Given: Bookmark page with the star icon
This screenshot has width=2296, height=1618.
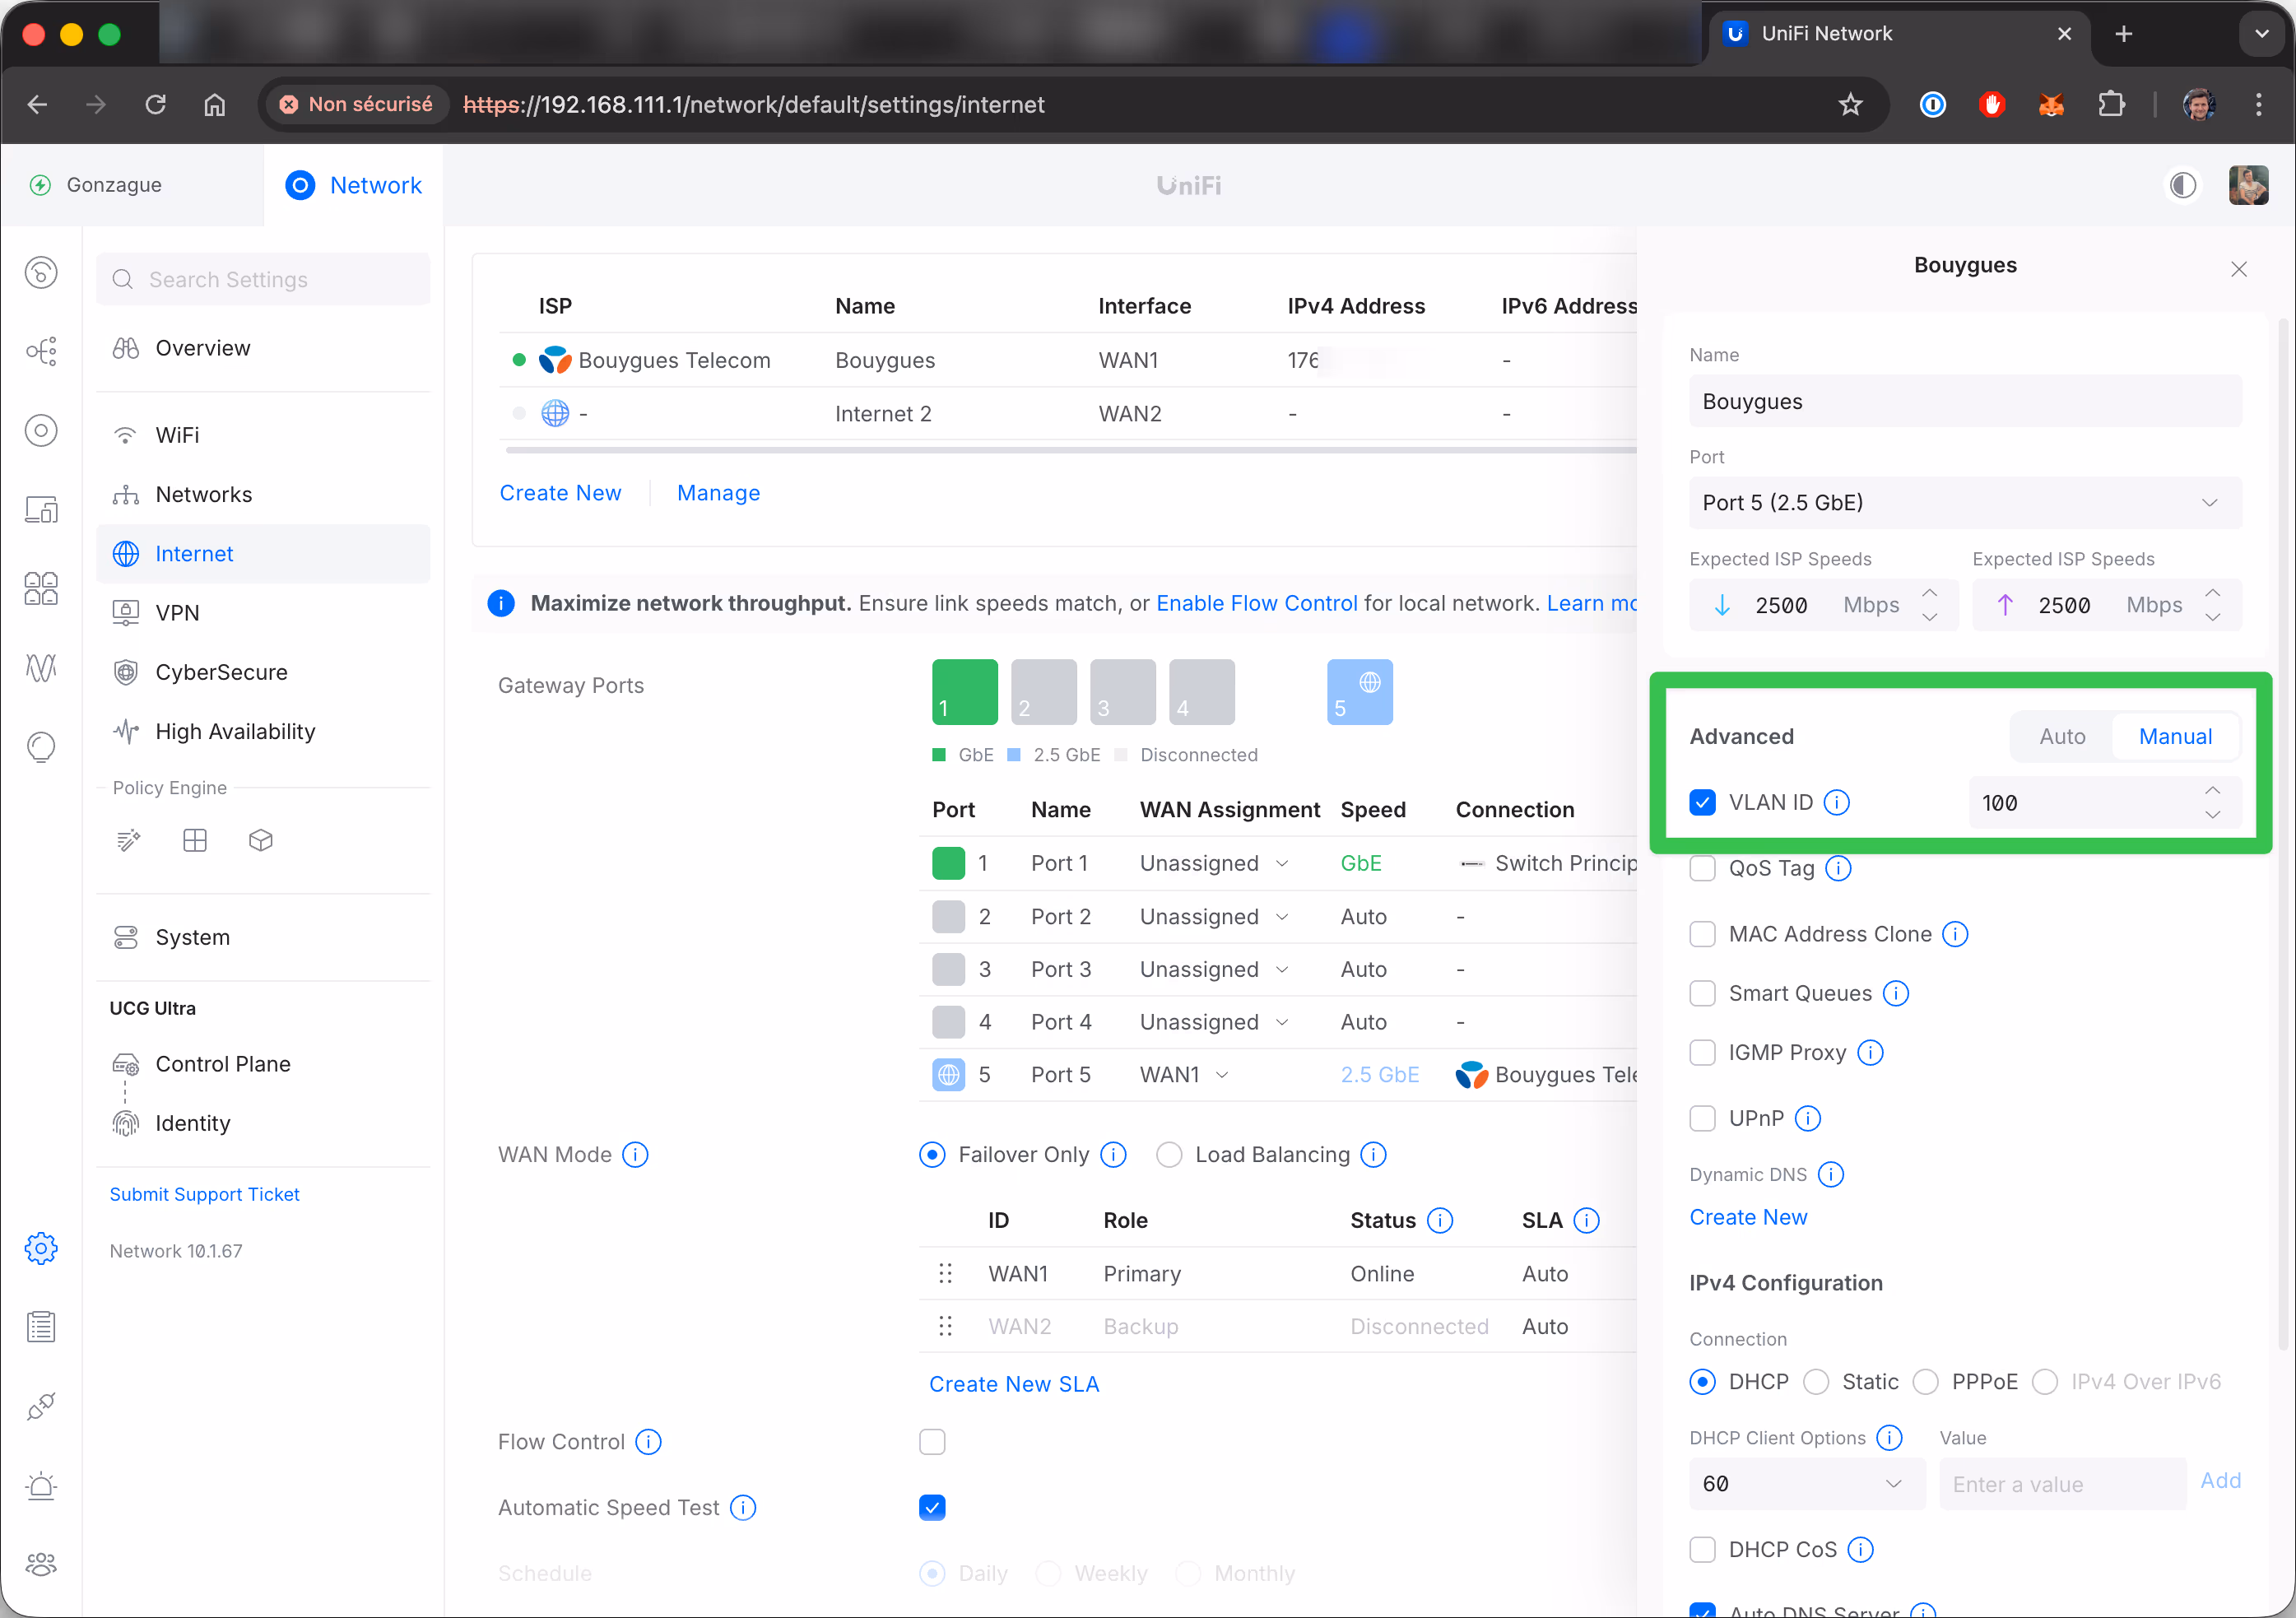Looking at the screenshot, I should tap(1850, 104).
